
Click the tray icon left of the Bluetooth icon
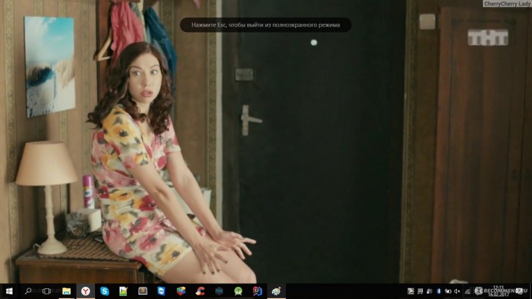coord(429,291)
